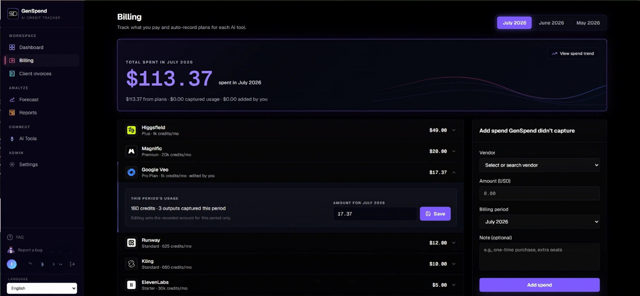Click the FAQ question mark icon
640x296 pixels.
10,237
